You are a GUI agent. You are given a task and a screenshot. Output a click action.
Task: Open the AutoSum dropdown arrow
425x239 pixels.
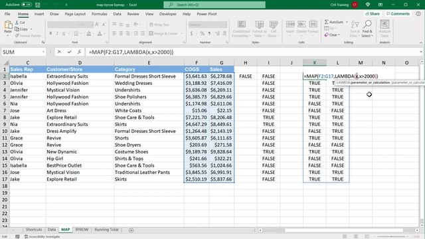tap(347, 22)
